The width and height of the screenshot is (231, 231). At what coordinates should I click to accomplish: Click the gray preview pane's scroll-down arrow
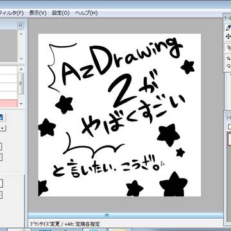pos(21,58)
